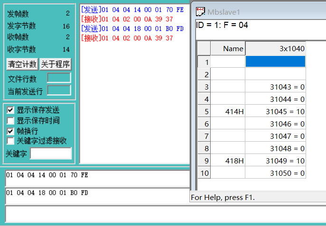This screenshot has height=226, width=326.
Task: Enable the 关键字过滤接收 checkbox
Action: 10,141
